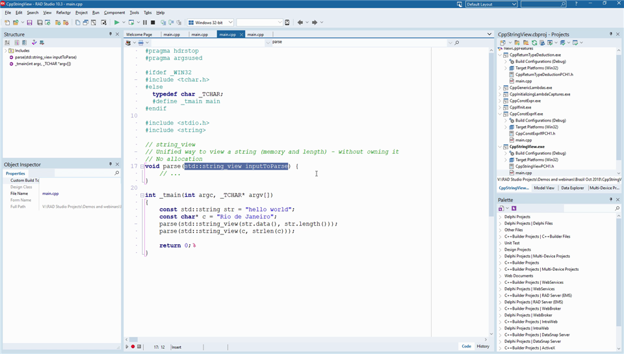Pause the running program

tap(145, 23)
